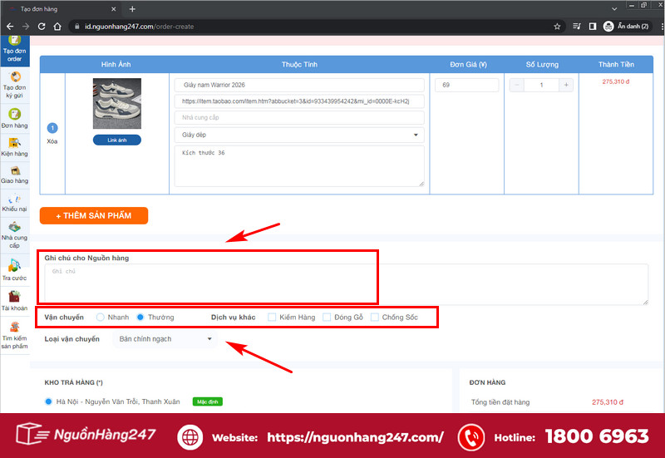Image resolution: width=665 pixels, height=458 pixels.
Task: Open the Giao hàng sidebar icon
Action: [x=15, y=170]
